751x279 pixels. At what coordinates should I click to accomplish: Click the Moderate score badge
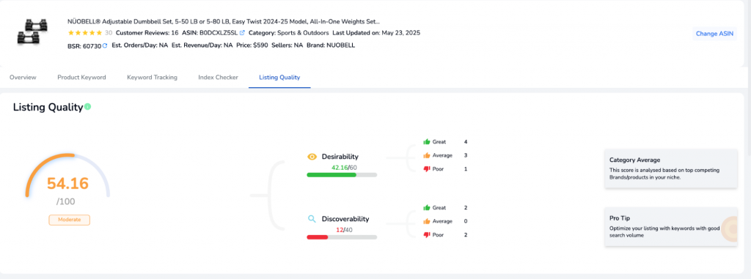(70, 220)
